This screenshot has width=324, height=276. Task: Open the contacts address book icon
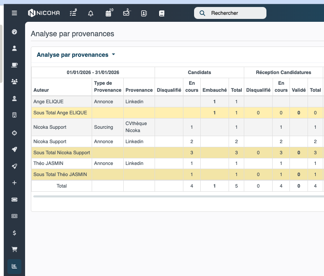point(144,14)
